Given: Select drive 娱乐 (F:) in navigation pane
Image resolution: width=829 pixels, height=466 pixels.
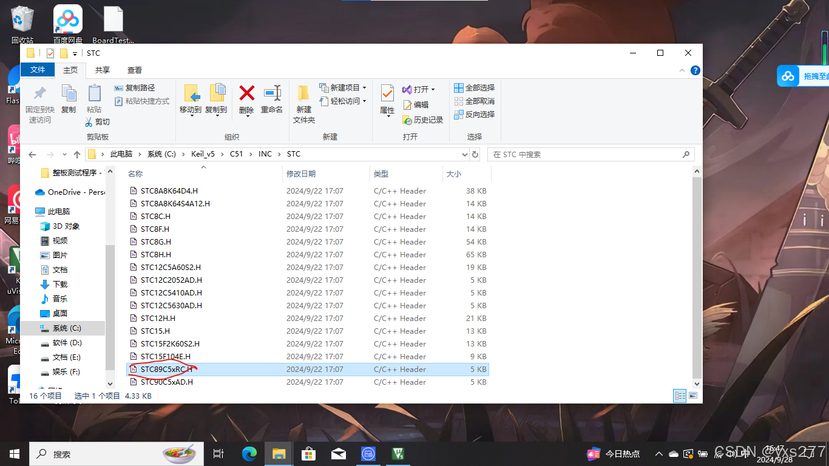Looking at the screenshot, I should tap(60, 371).
